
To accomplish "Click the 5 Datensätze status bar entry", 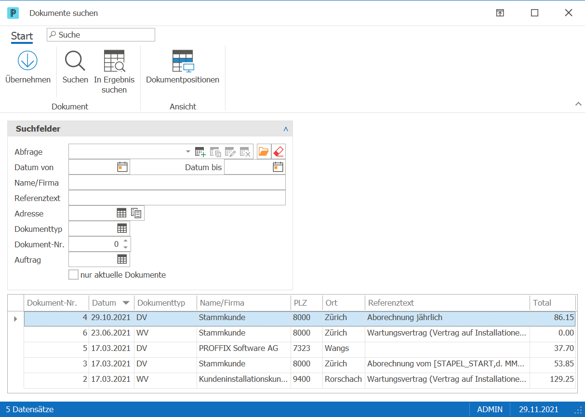I will [x=30, y=409].
